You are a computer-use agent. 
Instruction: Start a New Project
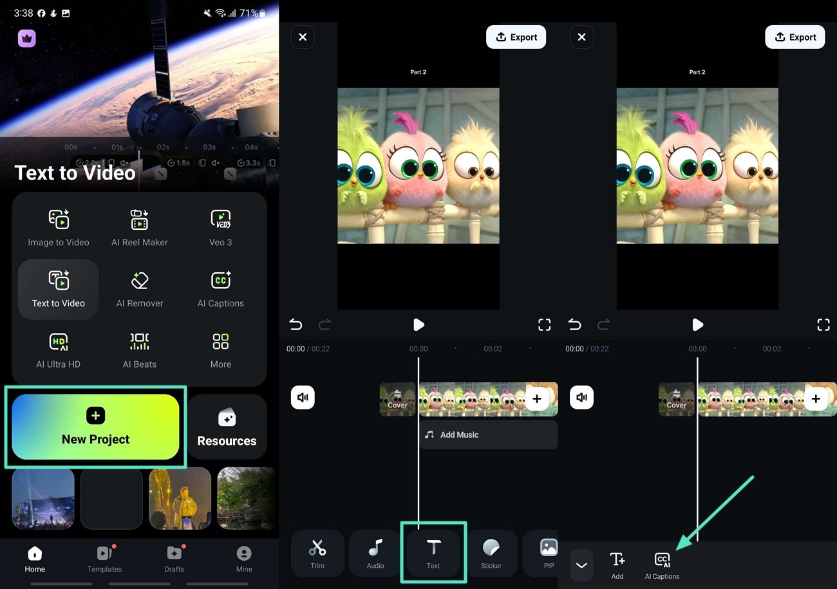click(95, 427)
